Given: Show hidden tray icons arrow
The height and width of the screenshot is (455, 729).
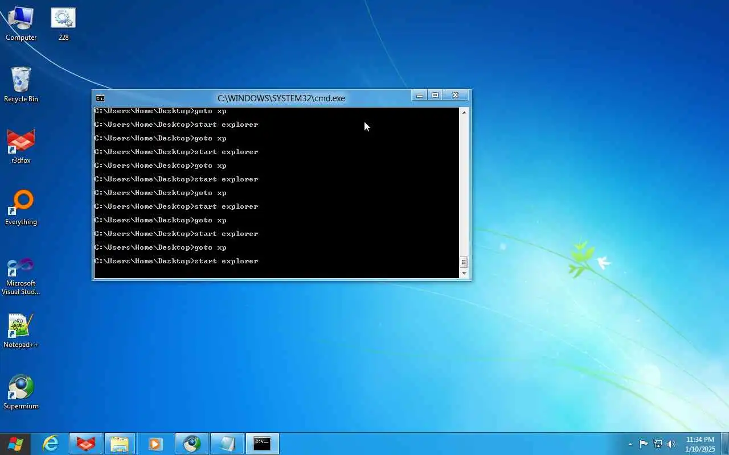Looking at the screenshot, I should (630, 444).
